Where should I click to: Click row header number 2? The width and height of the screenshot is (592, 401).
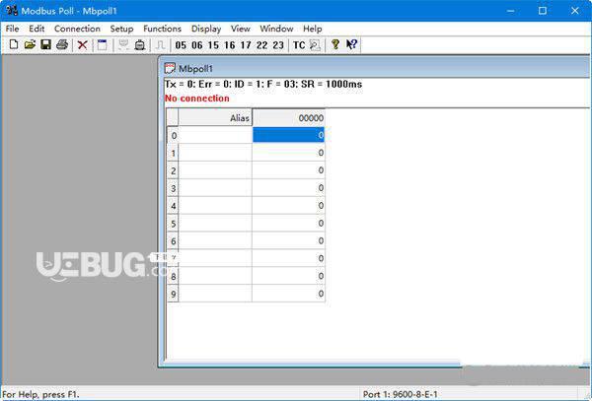pos(173,170)
